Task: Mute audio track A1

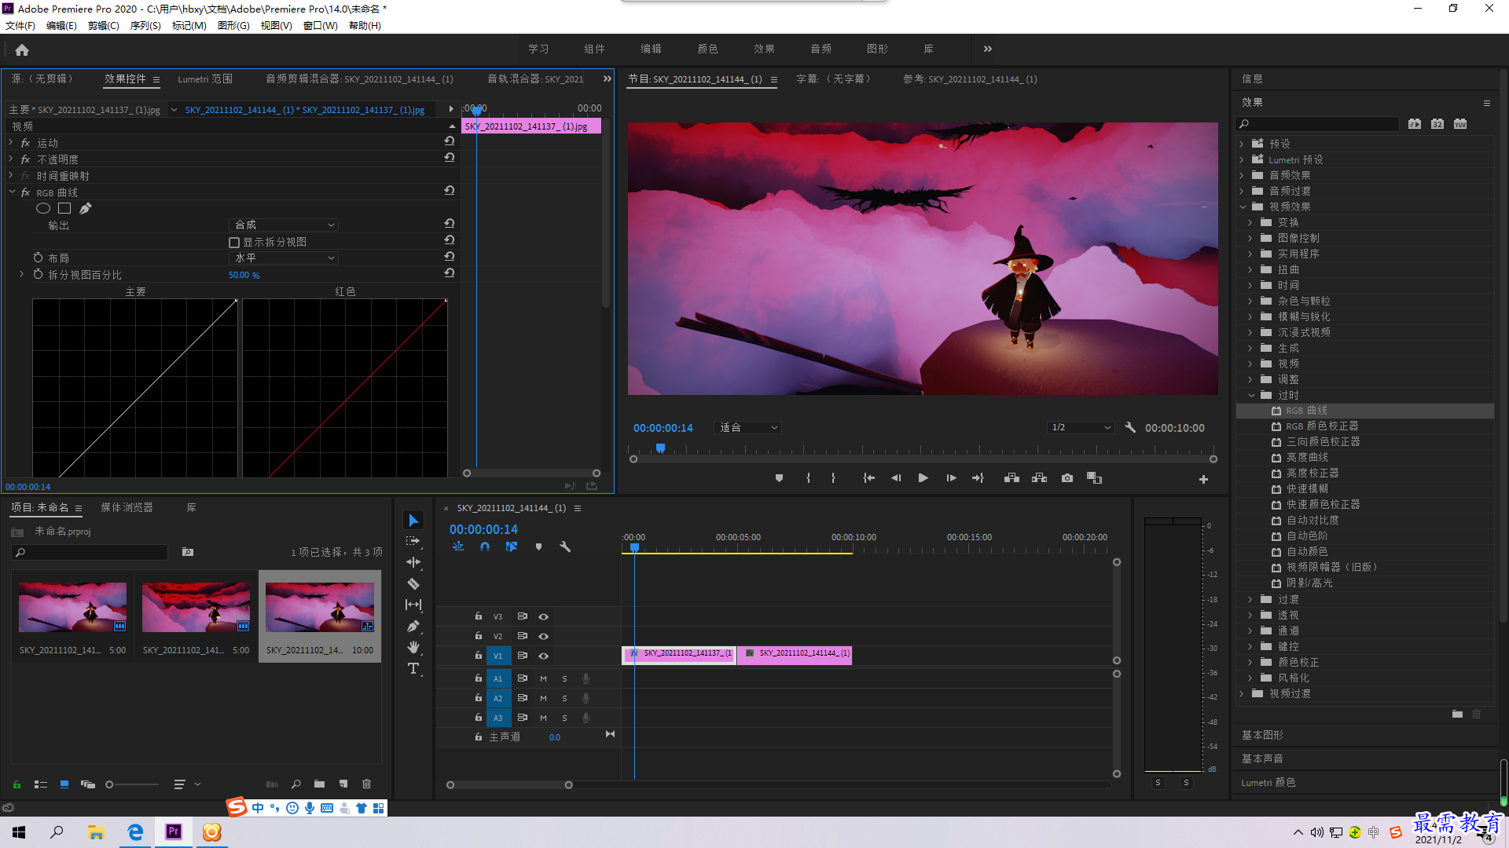Action: [543, 678]
